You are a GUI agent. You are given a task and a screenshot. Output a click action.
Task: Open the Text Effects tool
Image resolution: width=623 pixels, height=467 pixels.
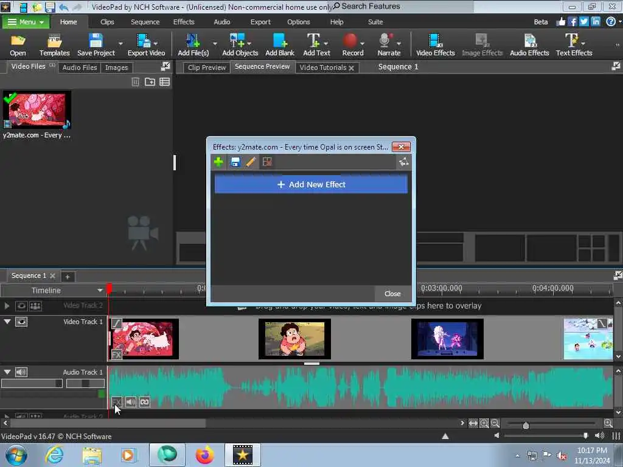click(x=574, y=45)
